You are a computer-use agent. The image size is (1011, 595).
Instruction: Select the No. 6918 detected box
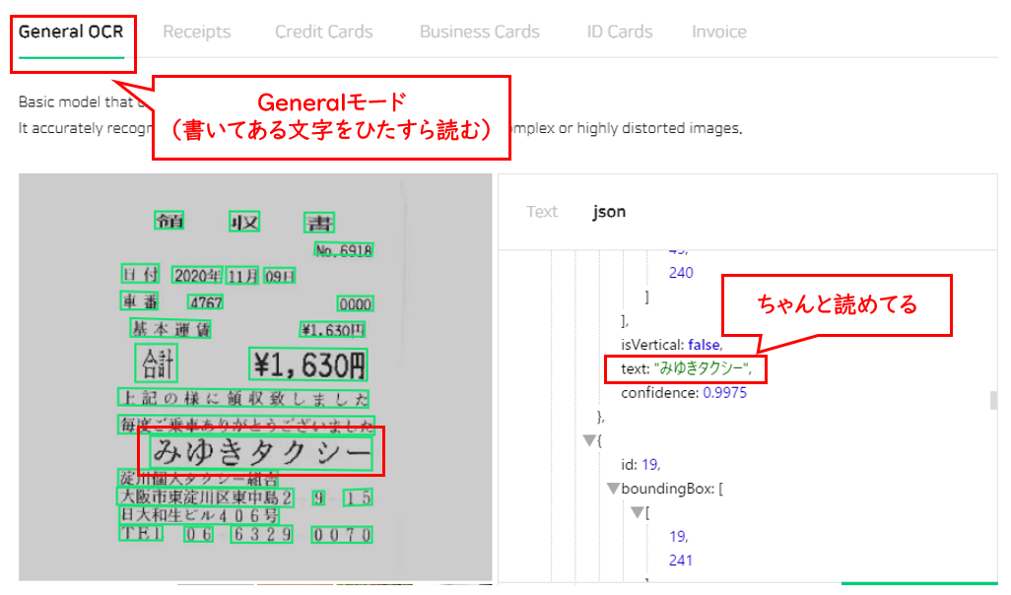tap(344, 250)
